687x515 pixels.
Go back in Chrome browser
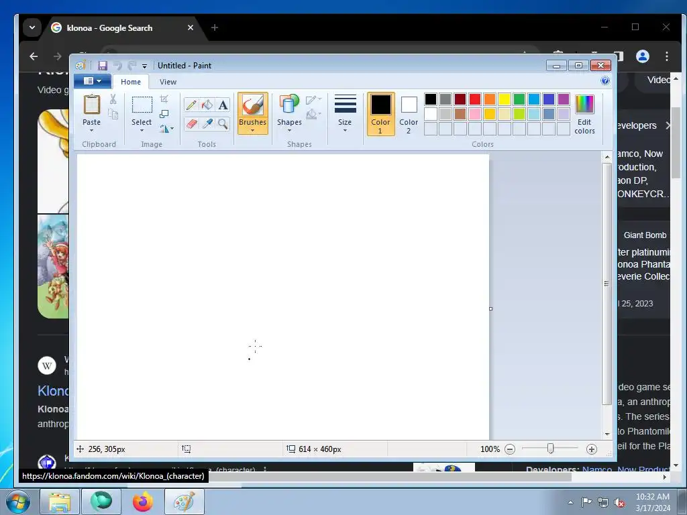point(34,56)
